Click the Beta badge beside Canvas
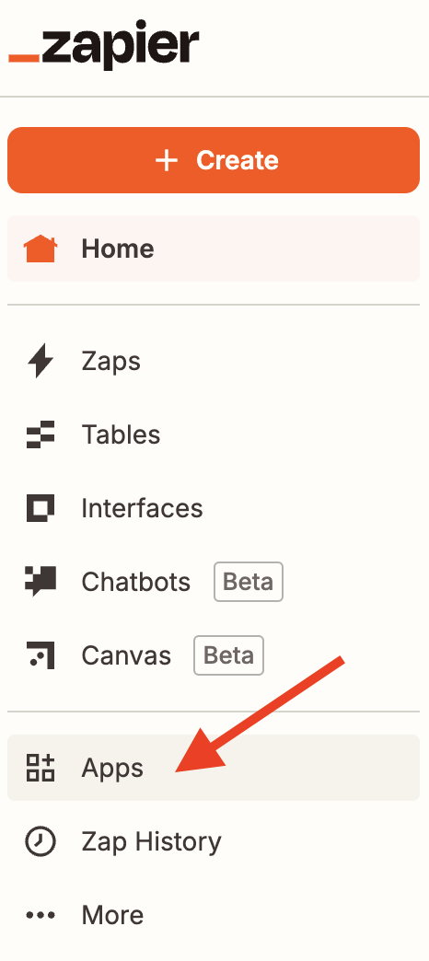The height and width of the screenshot is (961, 429). (228, 655)
